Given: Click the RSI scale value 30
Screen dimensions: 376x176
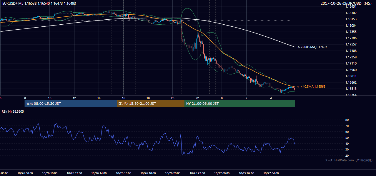Looking at the screenshot, I should click(x=347, y=150).
